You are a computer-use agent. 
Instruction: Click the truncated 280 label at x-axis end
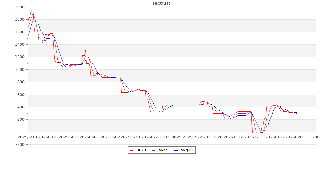pyautogui.click(x=315, y=137)
